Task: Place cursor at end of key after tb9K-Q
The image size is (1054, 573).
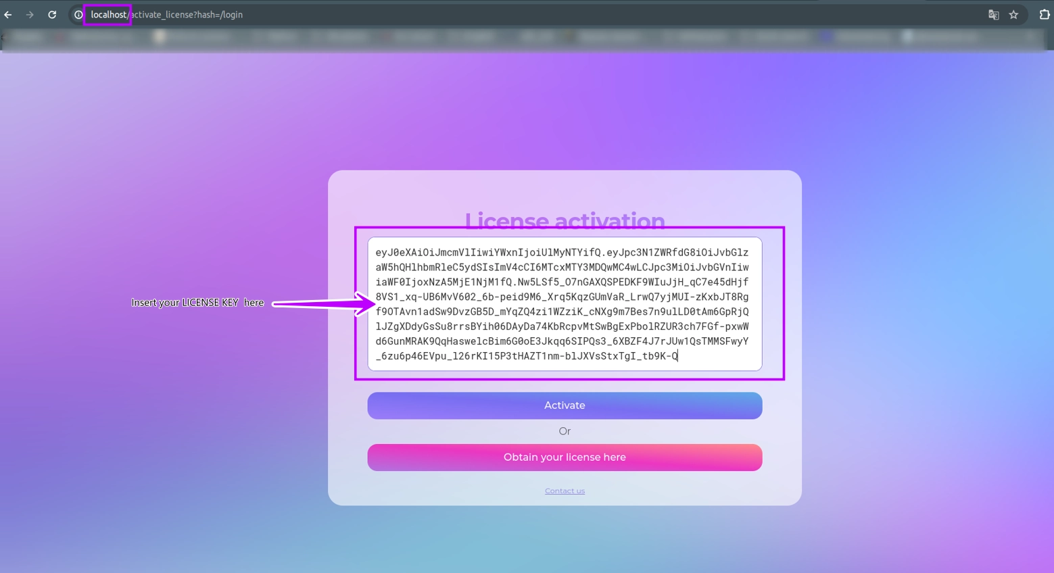Action: pos(678,356)
